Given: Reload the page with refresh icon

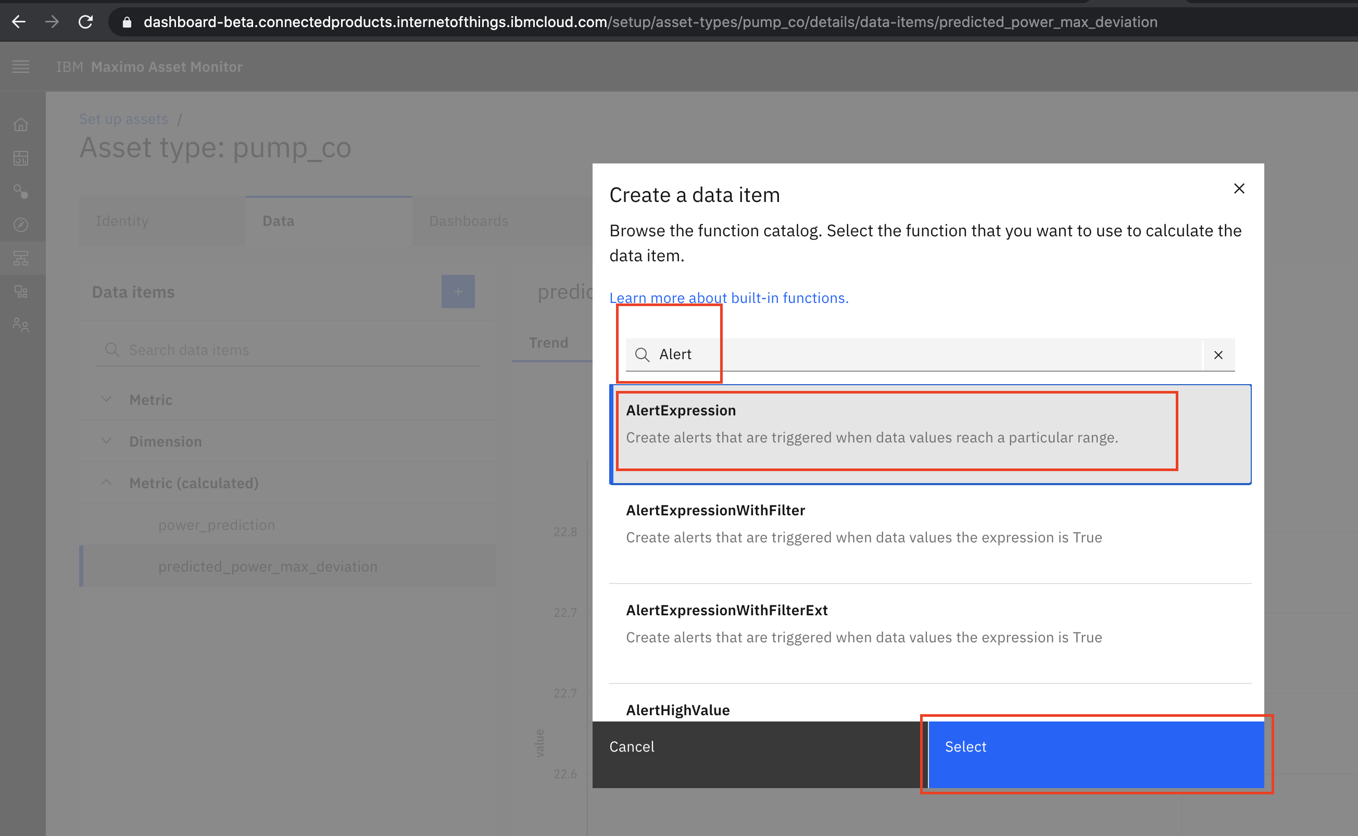Looking at the screenshot, I should coord(86,21).
